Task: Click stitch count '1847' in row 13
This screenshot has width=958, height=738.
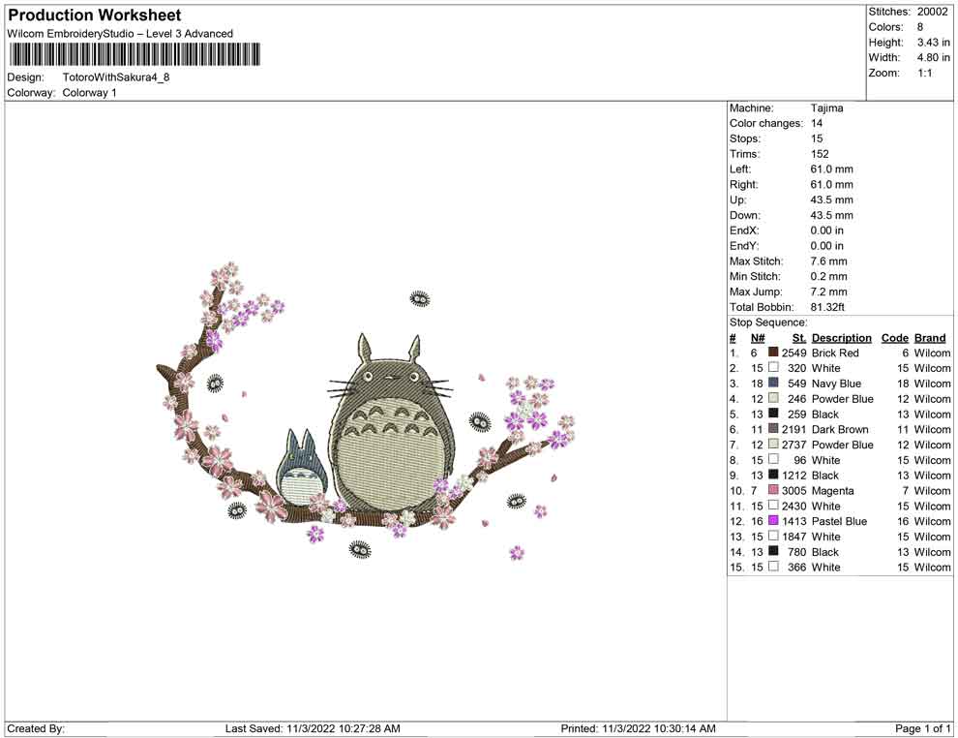Action: 794,537
